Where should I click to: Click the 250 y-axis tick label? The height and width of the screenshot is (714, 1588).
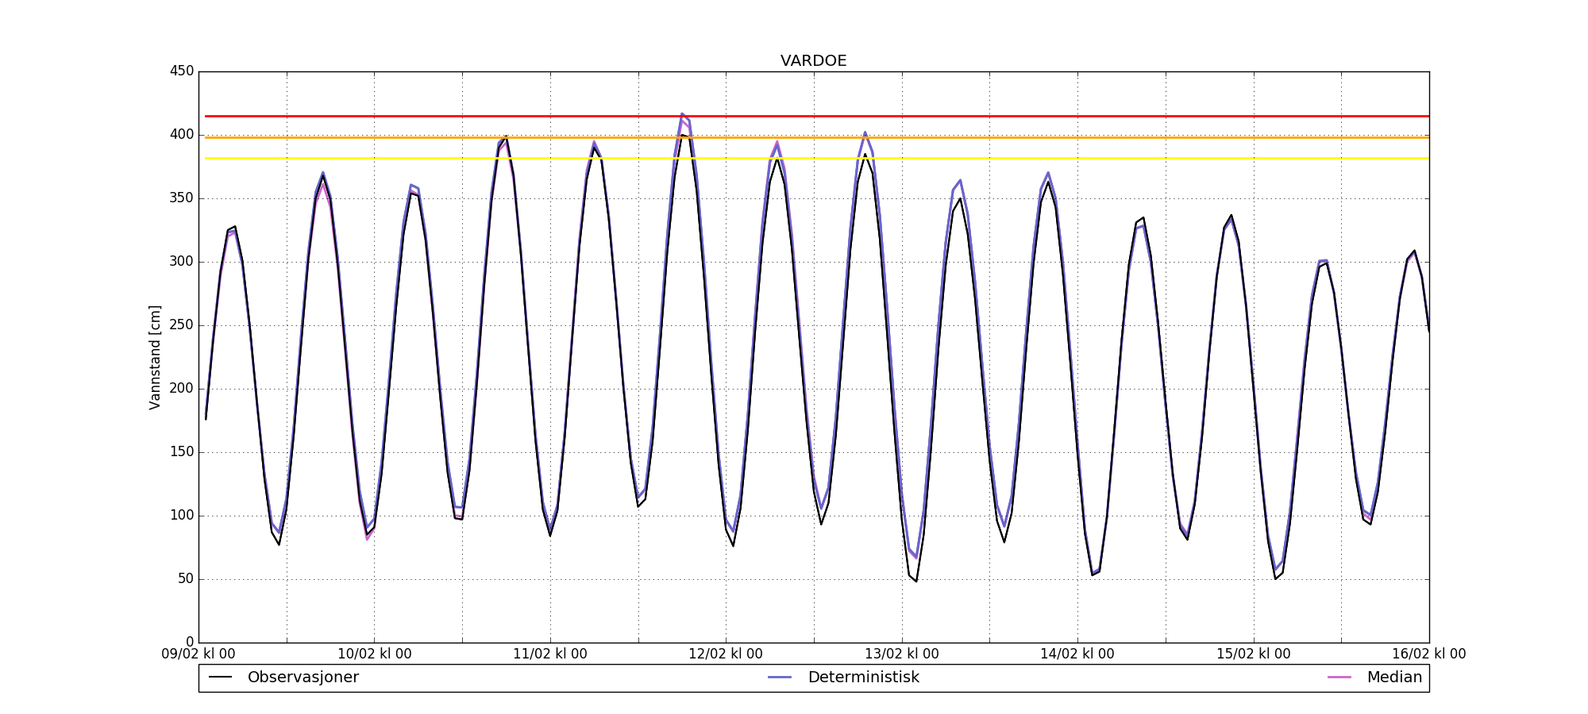coord(182,325)
